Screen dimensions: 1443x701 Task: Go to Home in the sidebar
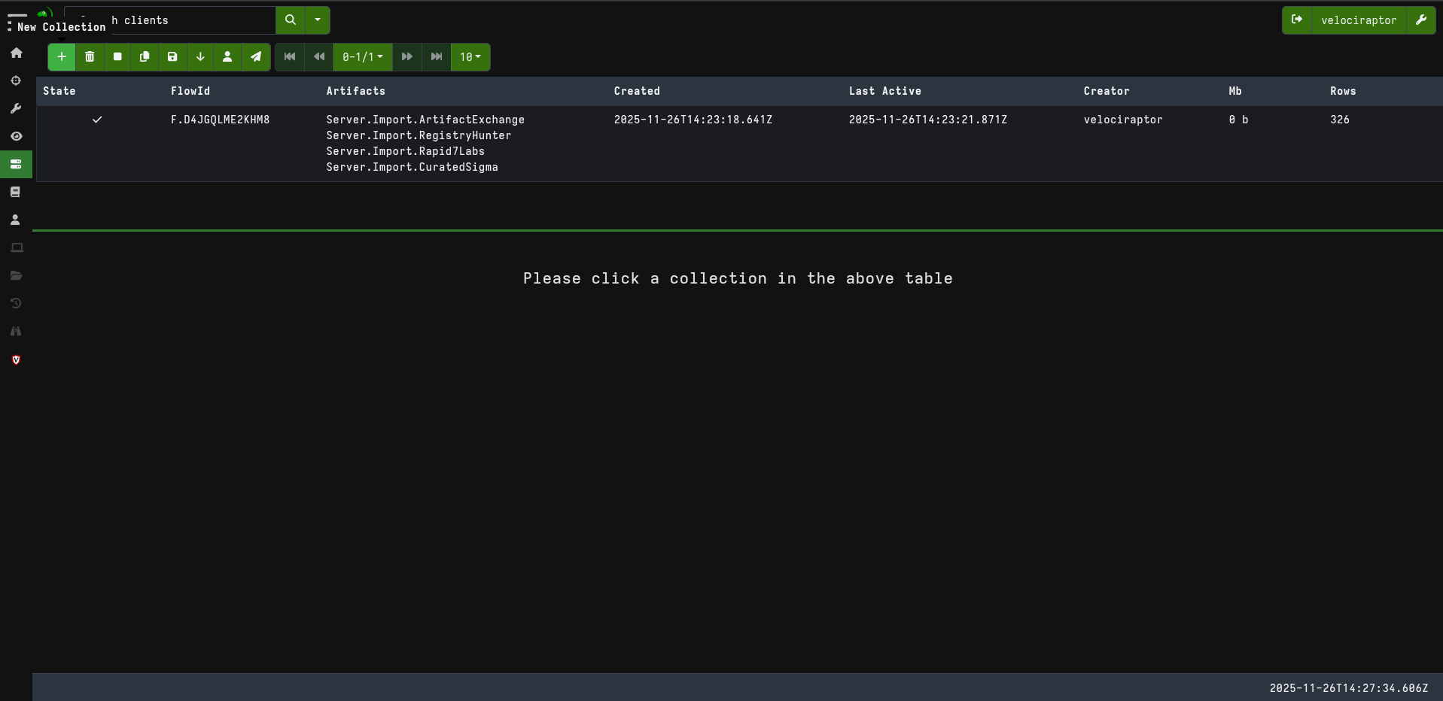click(16, 53)
